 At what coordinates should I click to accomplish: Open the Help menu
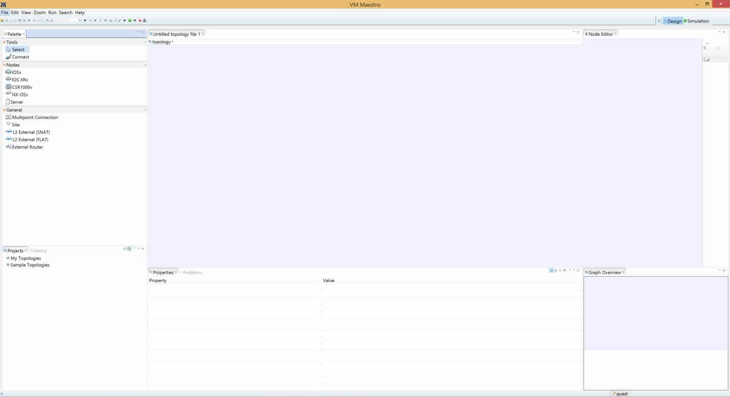tap(80, 12)
